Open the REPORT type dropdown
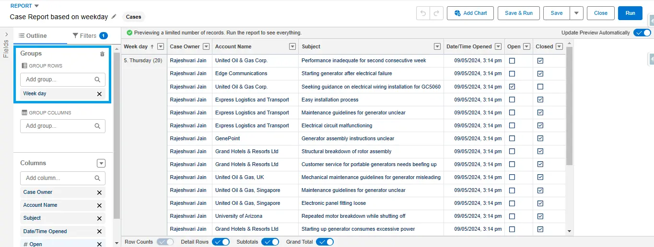Viewport: 654px width, 247px height. (x=37, y=6)
